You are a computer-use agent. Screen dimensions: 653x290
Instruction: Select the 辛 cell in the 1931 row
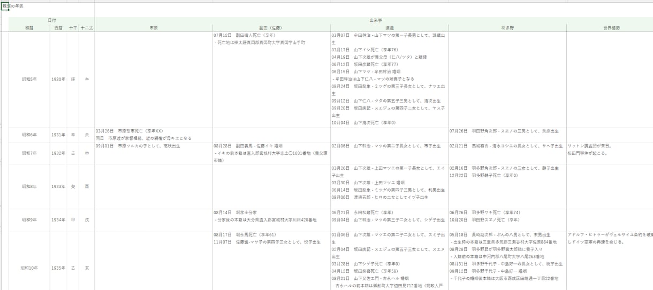[73, 135]
